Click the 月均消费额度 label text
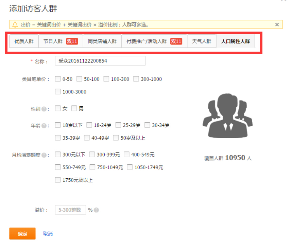The width and height of the screenshot is (292, 251). coord(26,155)
